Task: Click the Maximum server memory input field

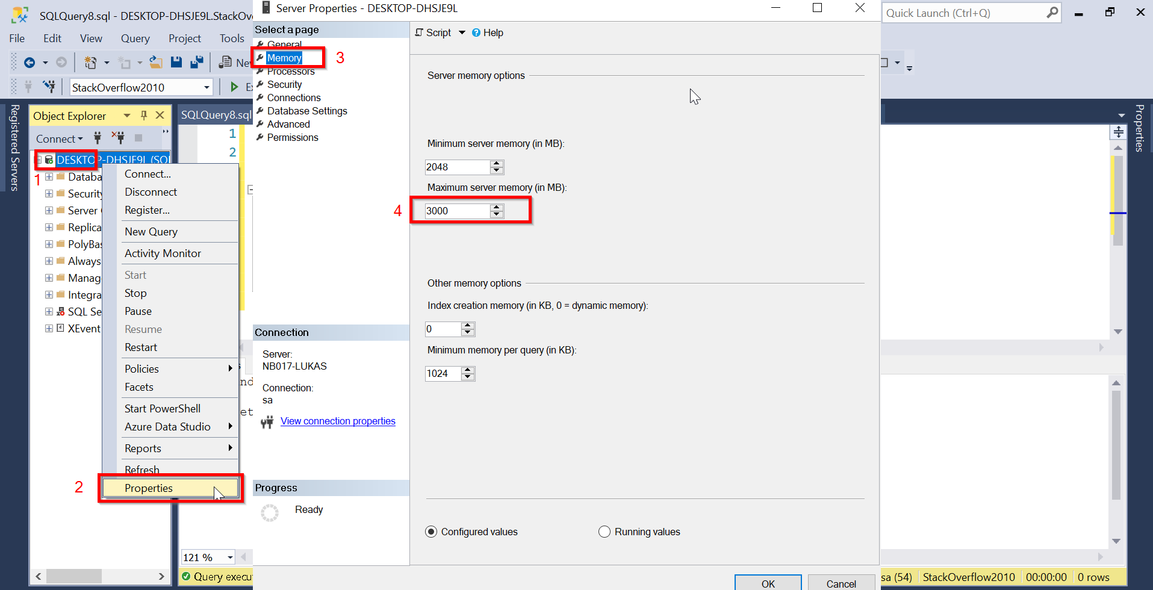Action: click(458, 211)
